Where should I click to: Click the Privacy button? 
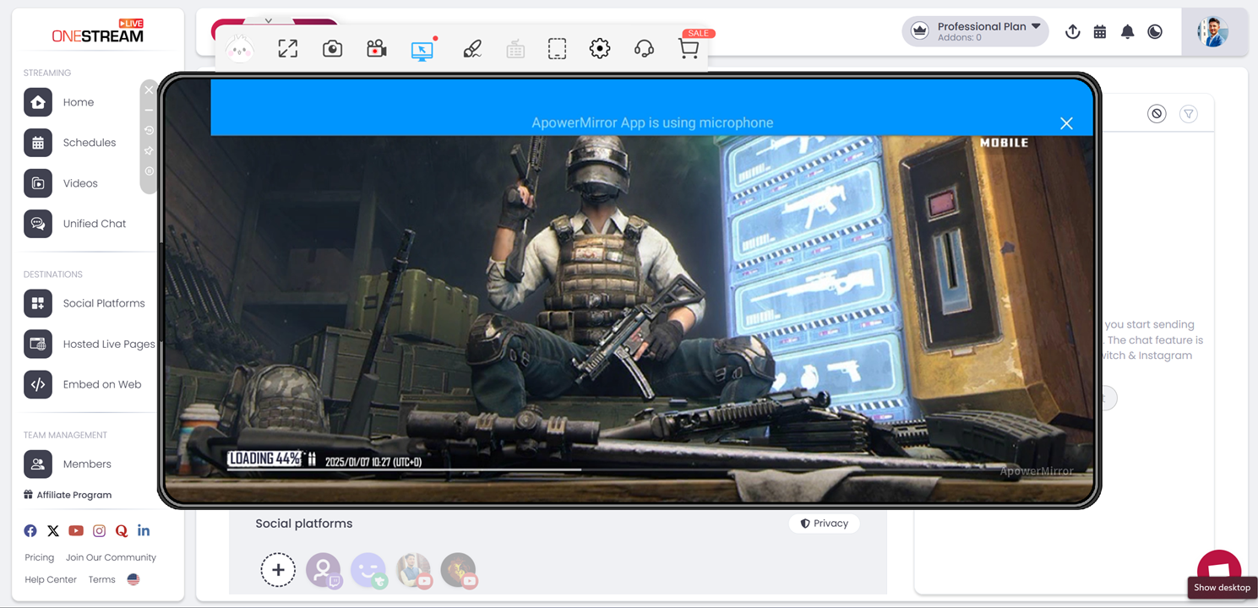coord(824,524)
